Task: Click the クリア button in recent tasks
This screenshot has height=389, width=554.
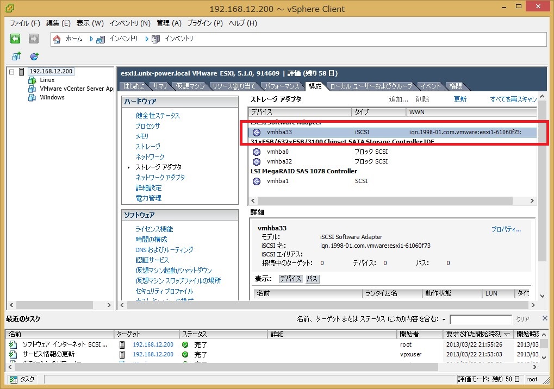Action: pyautogui.click(x=522, y=319)
